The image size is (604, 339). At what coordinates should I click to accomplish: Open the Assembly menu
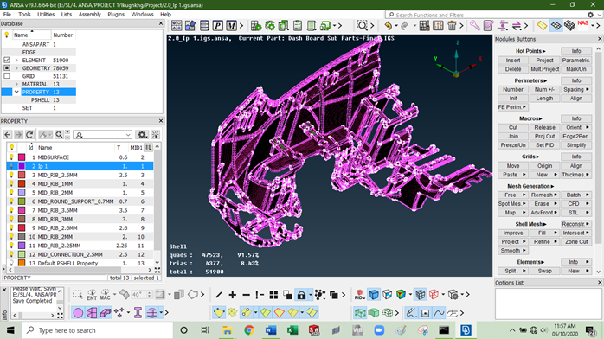click(90, 14)
